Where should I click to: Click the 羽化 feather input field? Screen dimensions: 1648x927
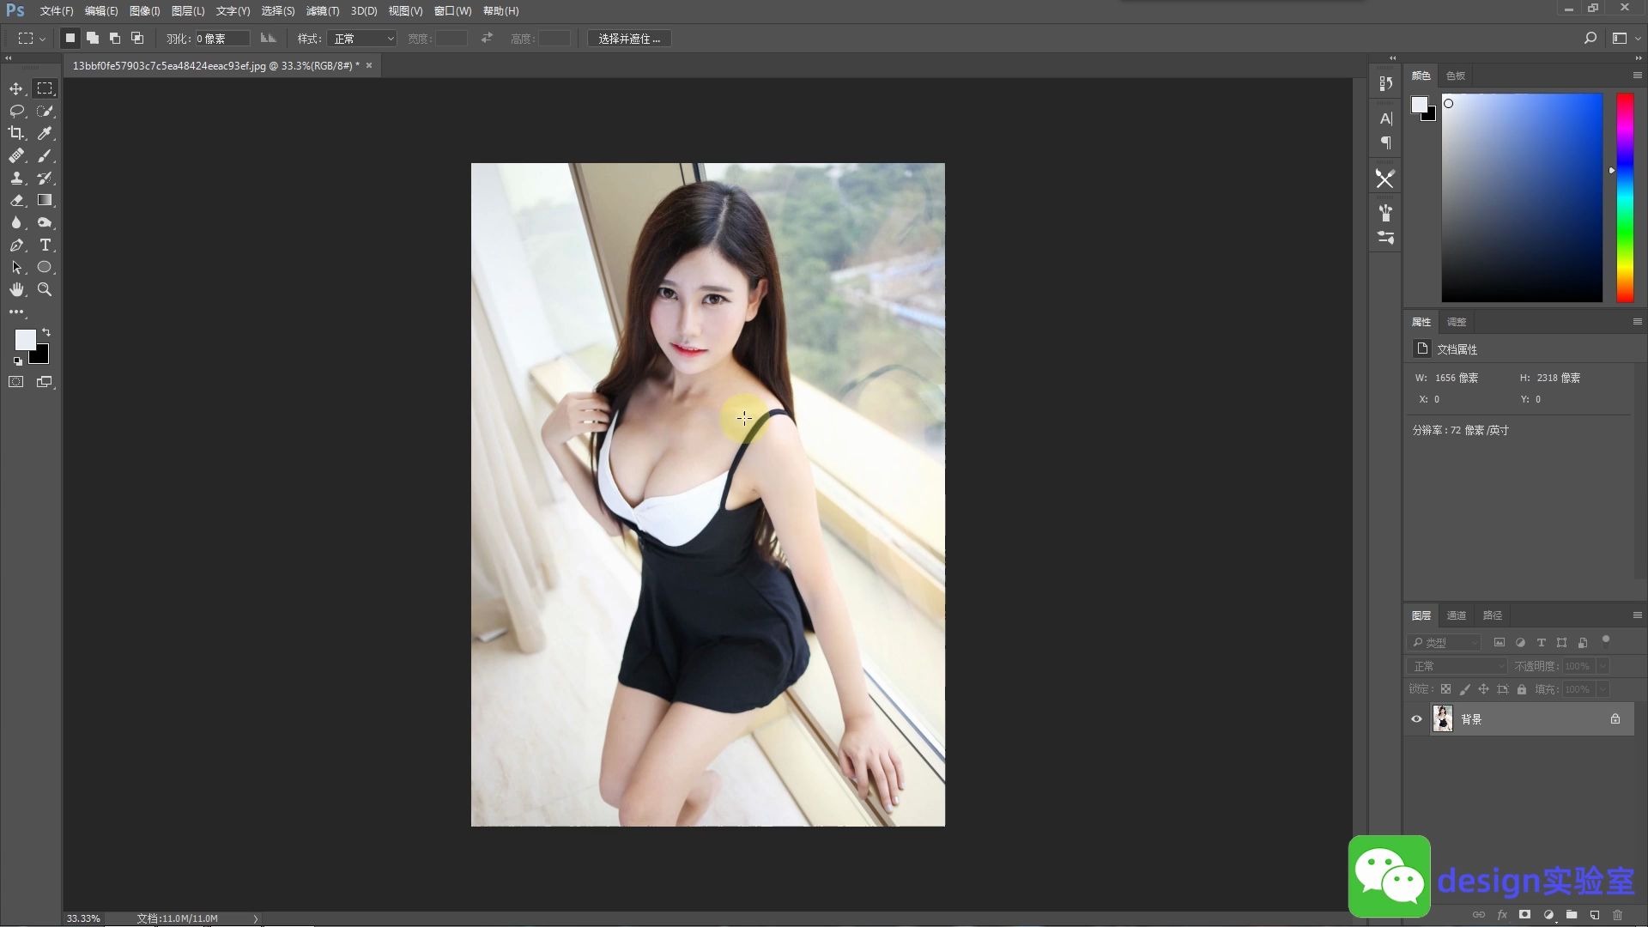click(222, 39)
